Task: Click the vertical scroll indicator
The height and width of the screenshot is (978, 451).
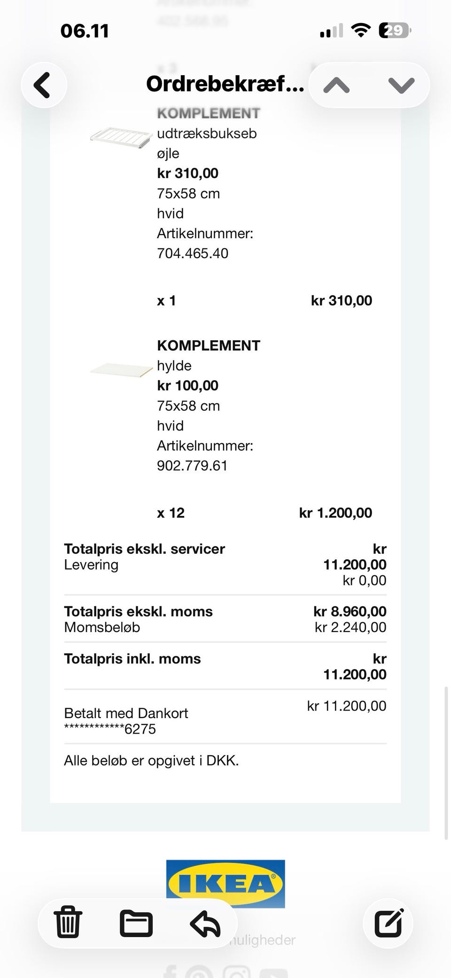Action: 446,762
